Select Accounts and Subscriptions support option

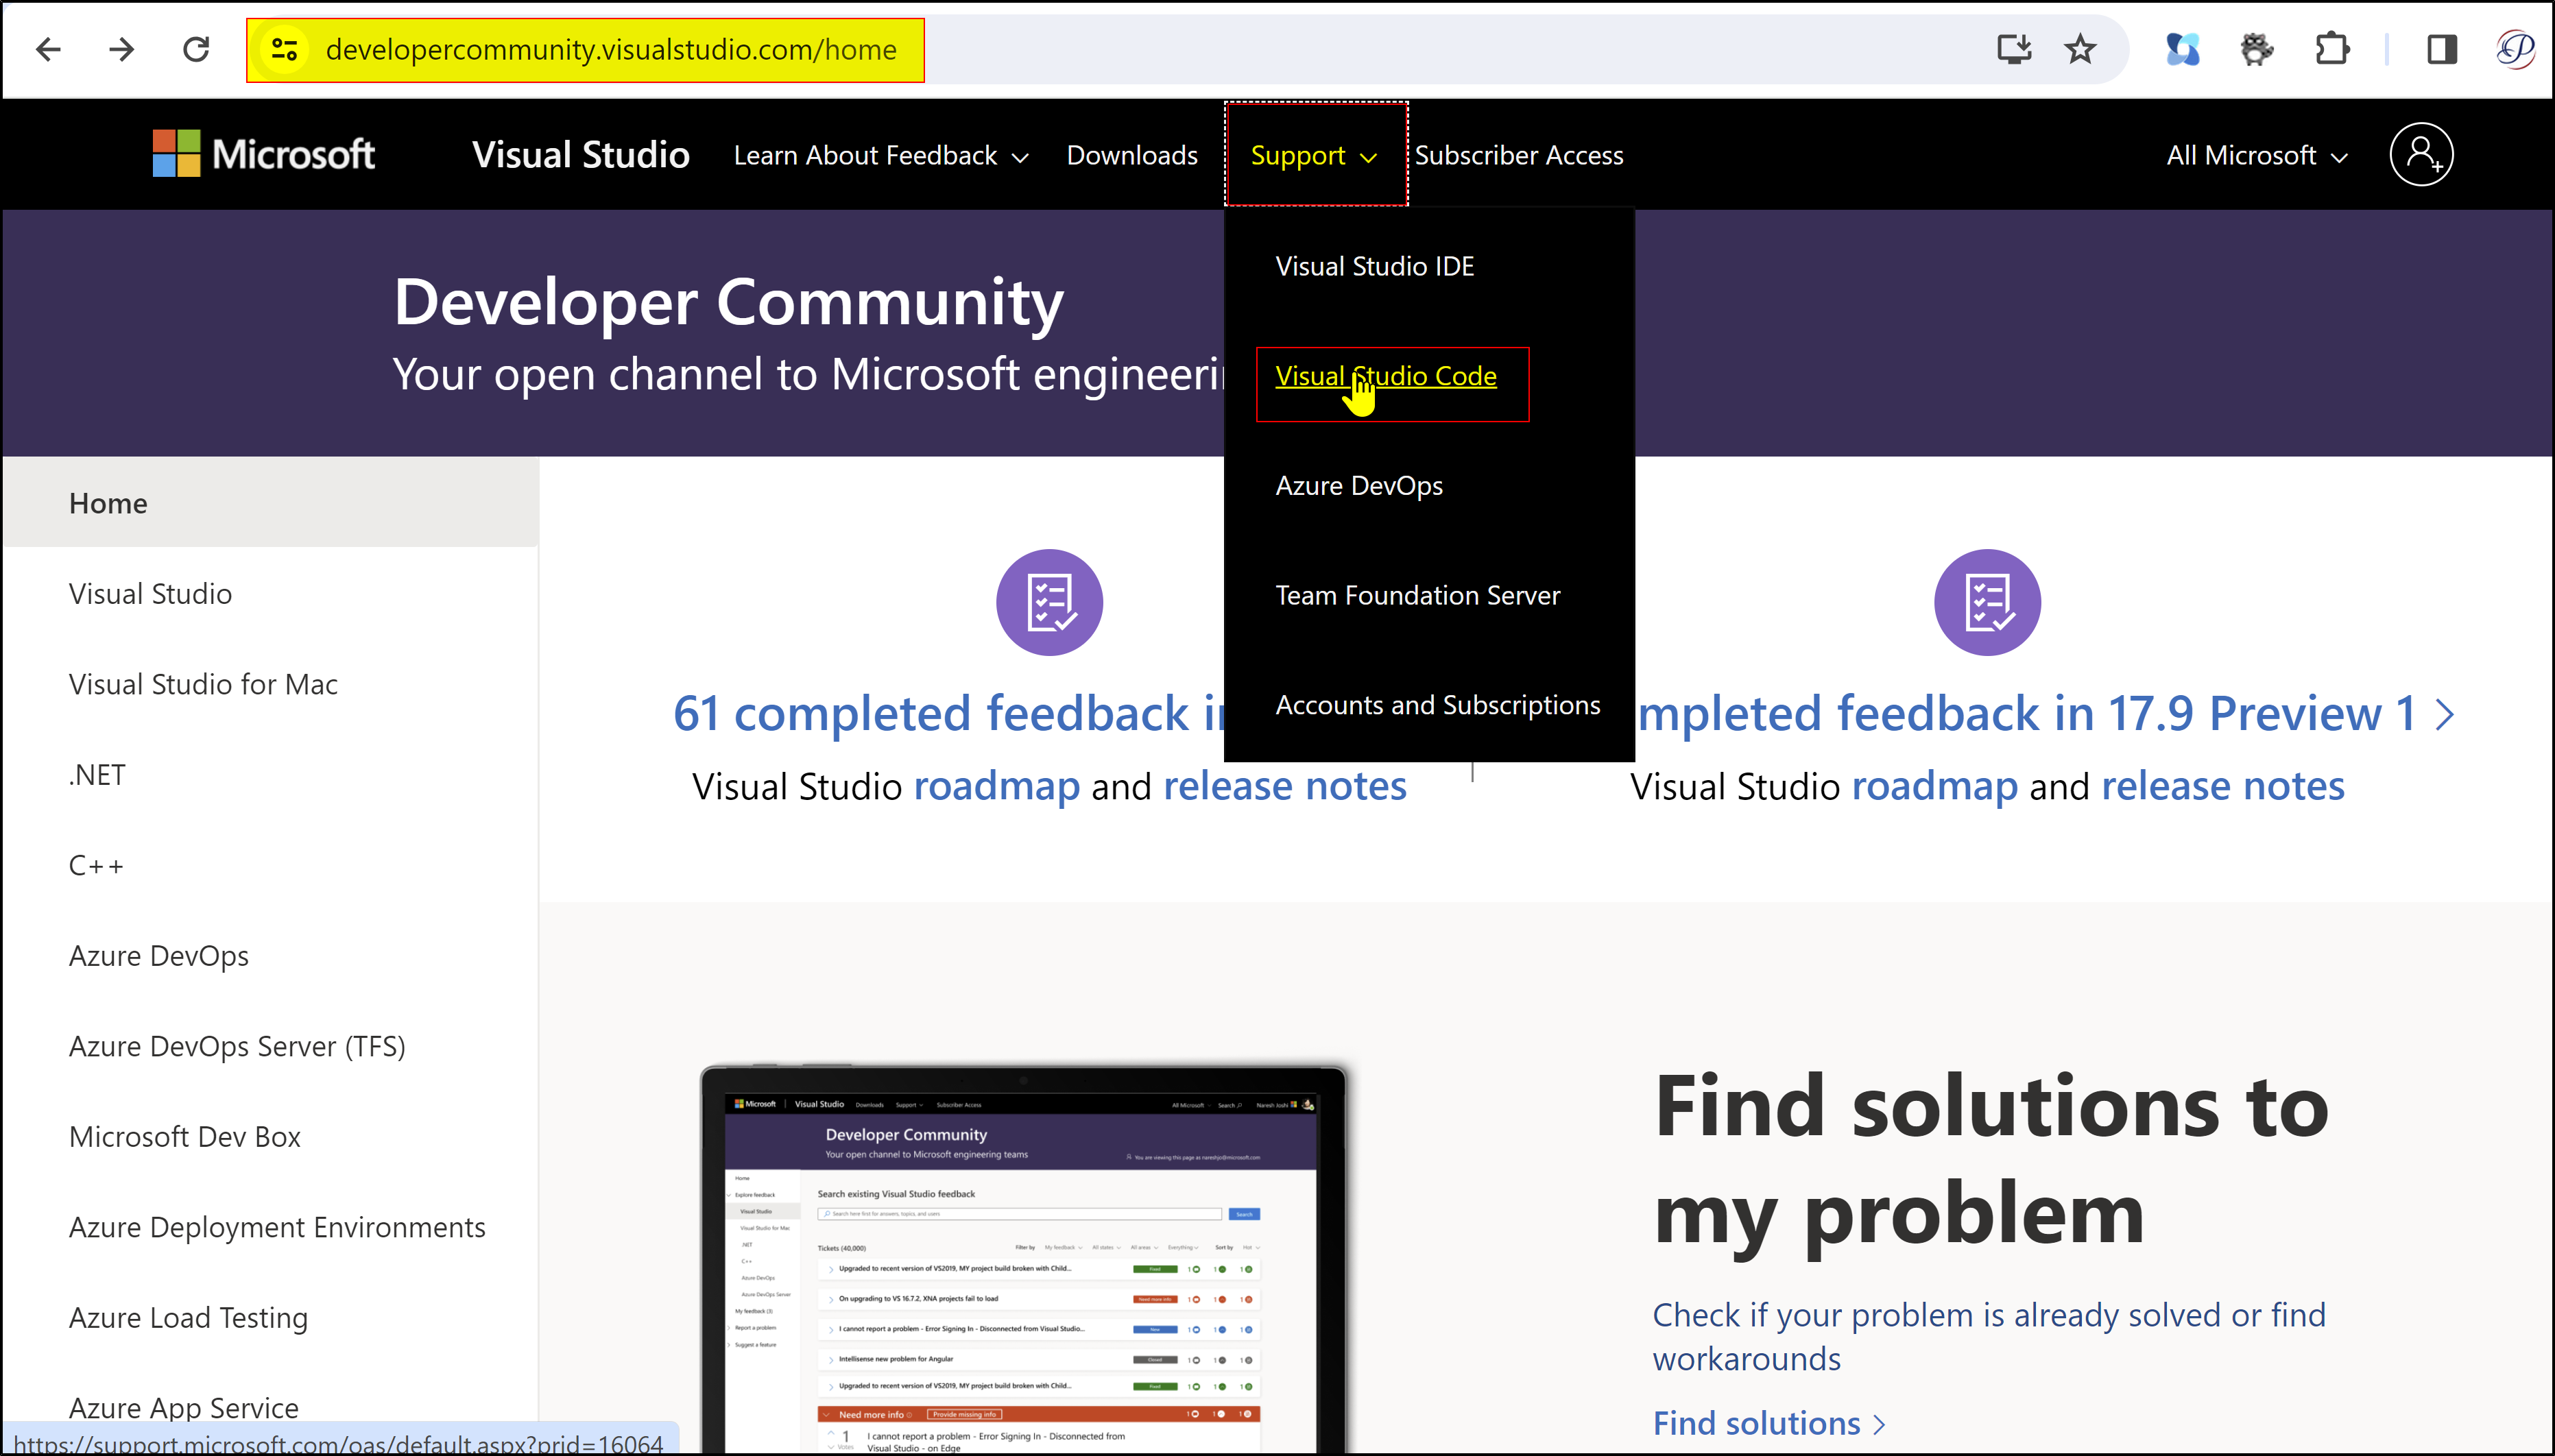click(x=1438, y=705)
